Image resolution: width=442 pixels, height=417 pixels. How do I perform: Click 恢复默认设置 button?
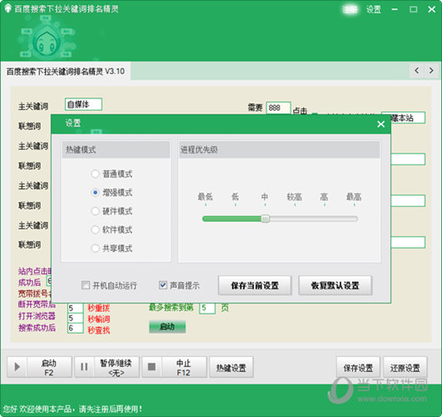tap(335, 285)
